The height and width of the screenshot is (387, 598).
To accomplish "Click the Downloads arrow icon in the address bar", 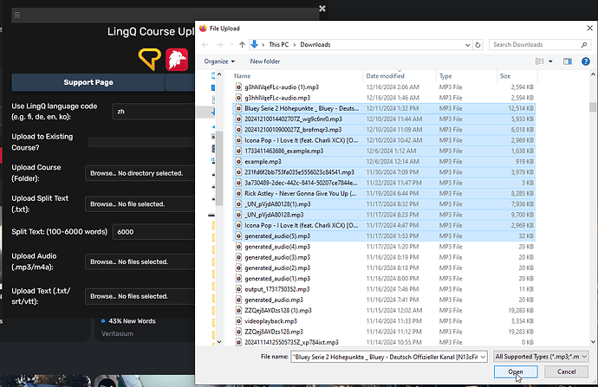I will 255,44.
